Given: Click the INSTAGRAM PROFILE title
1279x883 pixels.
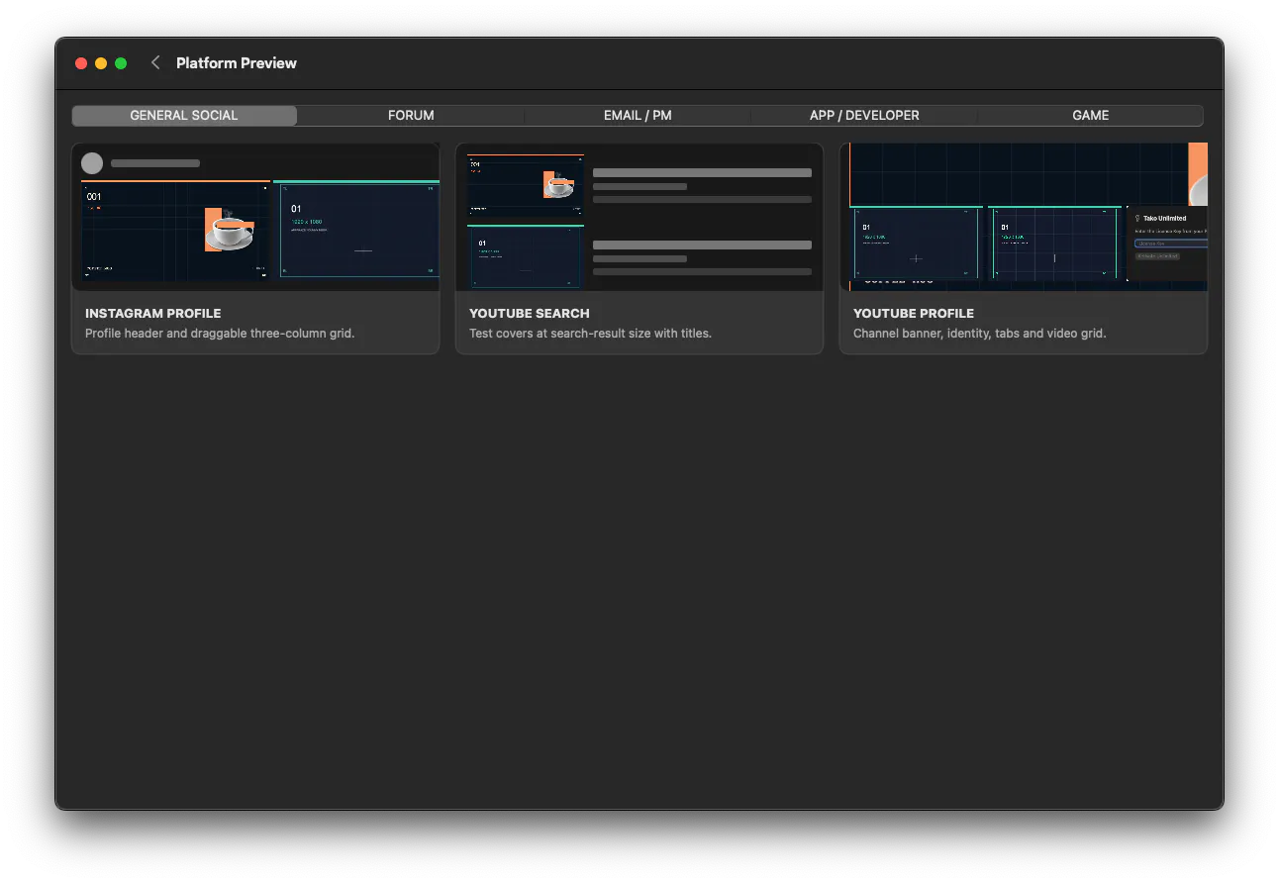Looking at the screenshot, I should (x=153, y=313).
